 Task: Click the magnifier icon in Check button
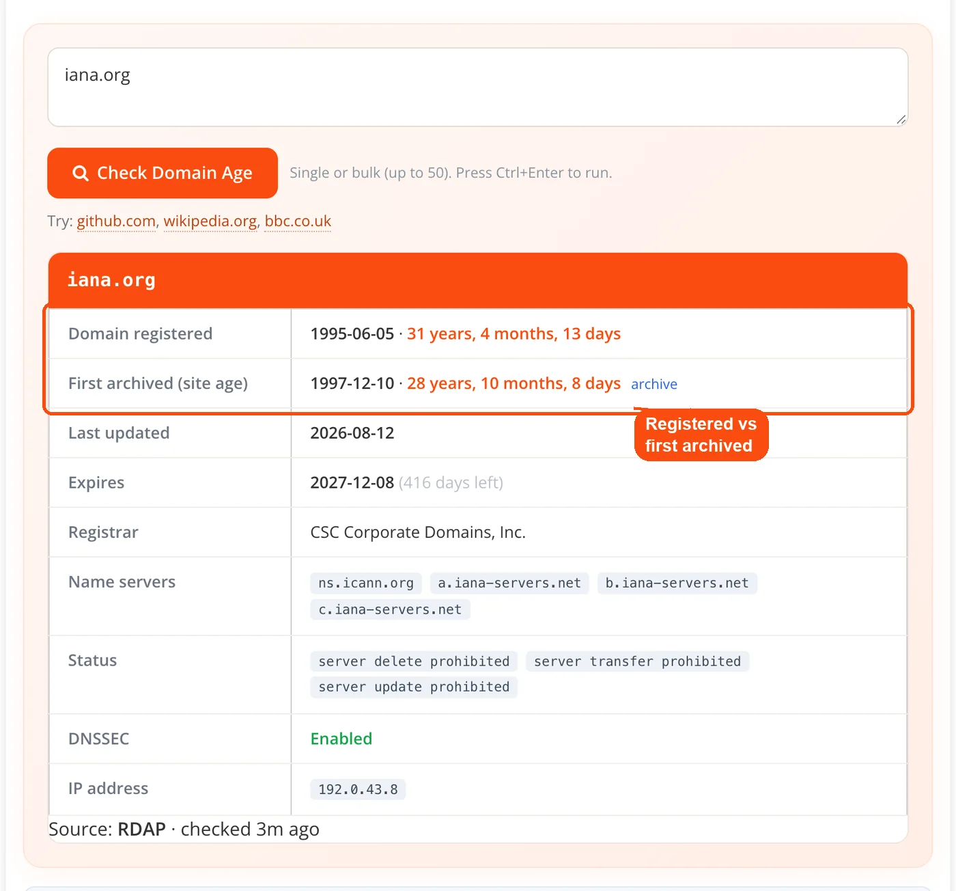point(81,174)
